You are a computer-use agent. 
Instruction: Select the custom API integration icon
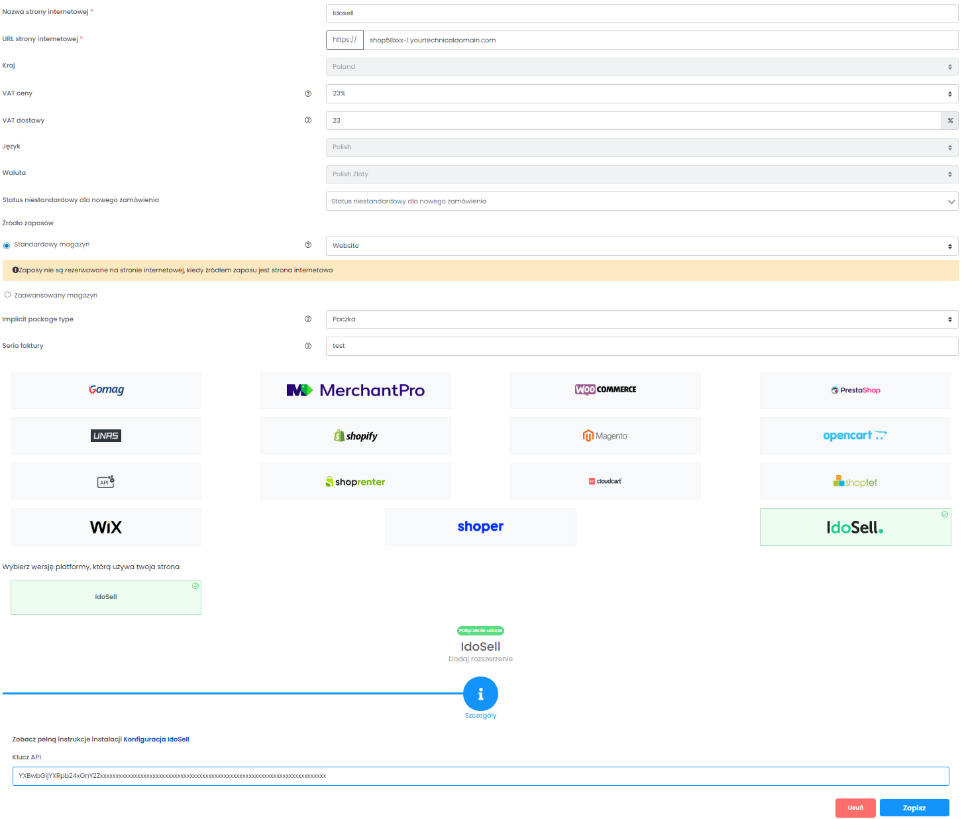click(106, 481)
